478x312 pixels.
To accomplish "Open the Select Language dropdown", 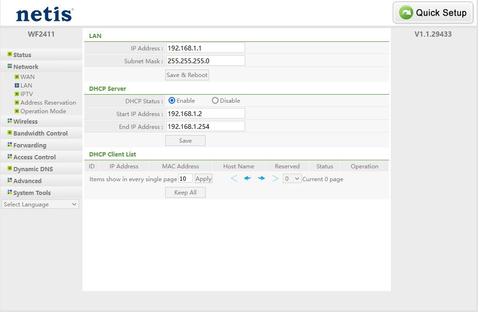I will 40,205.
